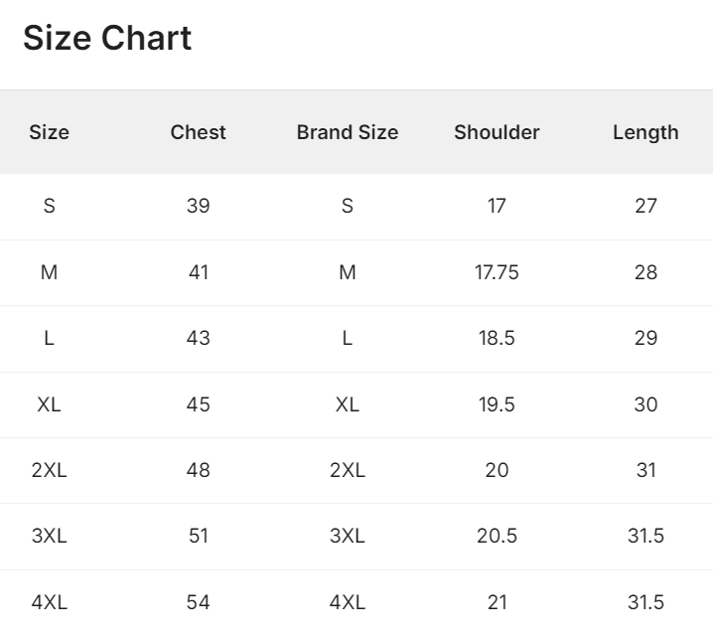Select the S size row label
Screen dimensions: 713x641
[49, 206]
